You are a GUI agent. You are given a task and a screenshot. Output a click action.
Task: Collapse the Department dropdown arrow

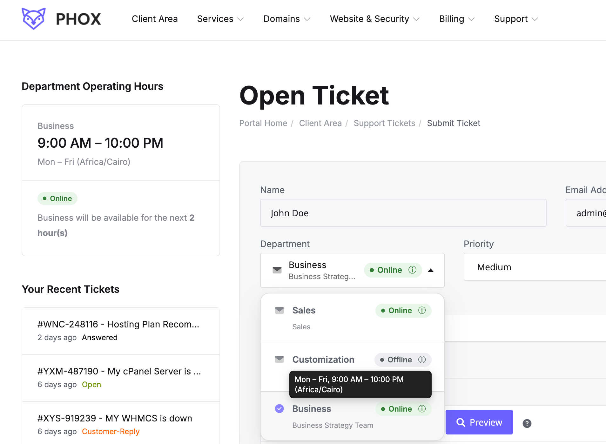tap(431, 270)
